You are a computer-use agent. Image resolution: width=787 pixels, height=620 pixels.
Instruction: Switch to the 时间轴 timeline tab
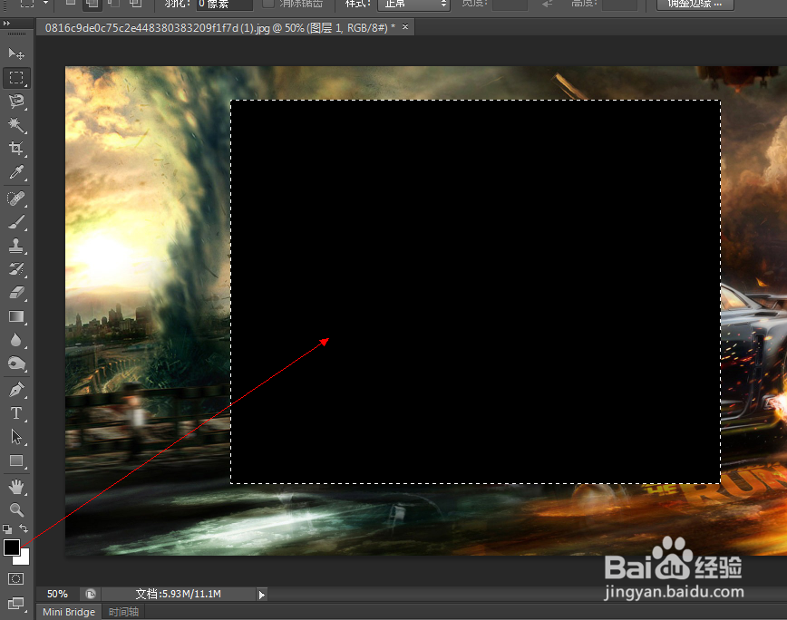[123, 612]
